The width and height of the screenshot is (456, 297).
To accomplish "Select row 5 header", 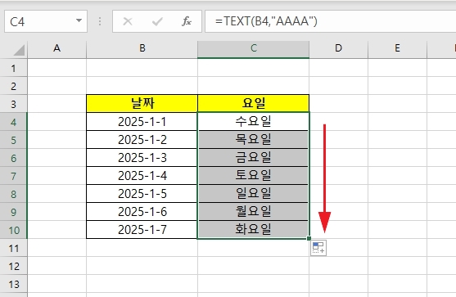I will click(x=14, y=140).
